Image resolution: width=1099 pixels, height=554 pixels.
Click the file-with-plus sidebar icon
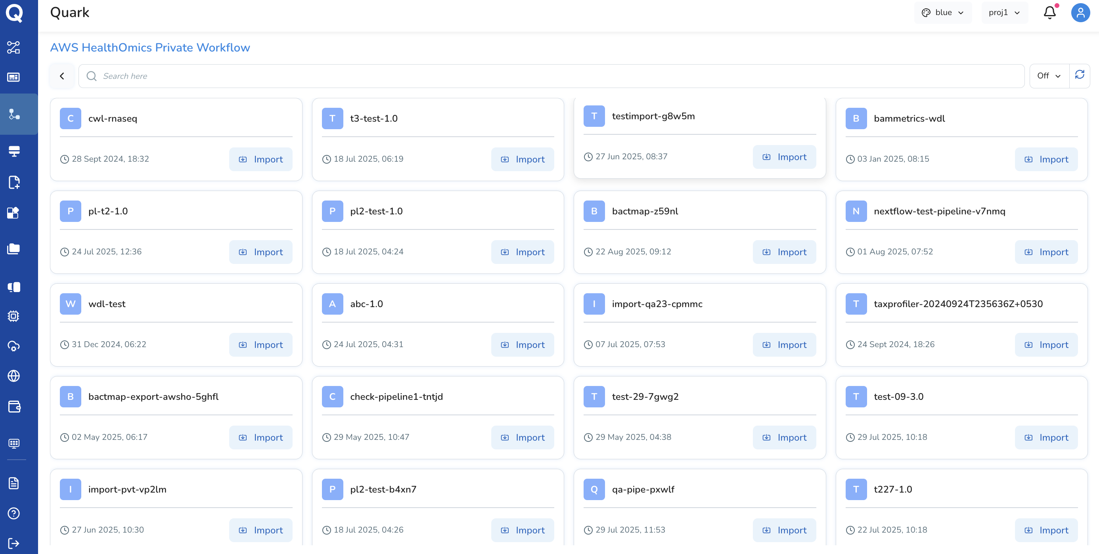coord(13,182)
